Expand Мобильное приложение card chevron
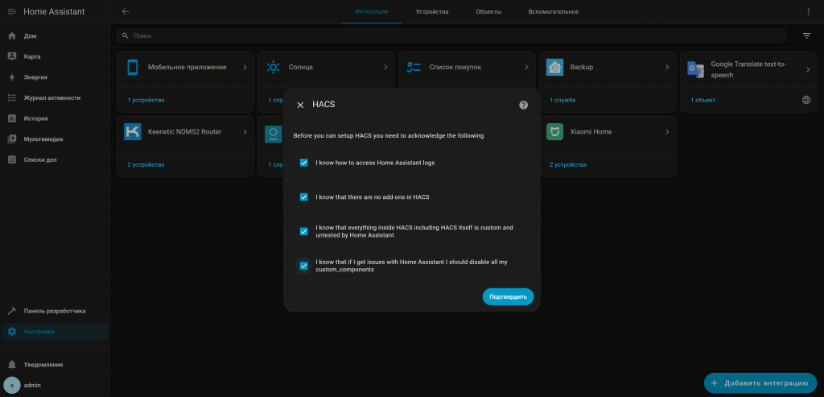The width and height of the screenshot is (824, 397). pos(245,68)
